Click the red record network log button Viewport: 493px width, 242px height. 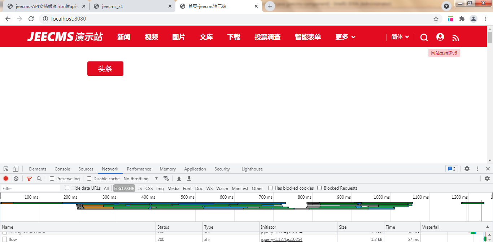pyautogui.click(x=6, y=178)
